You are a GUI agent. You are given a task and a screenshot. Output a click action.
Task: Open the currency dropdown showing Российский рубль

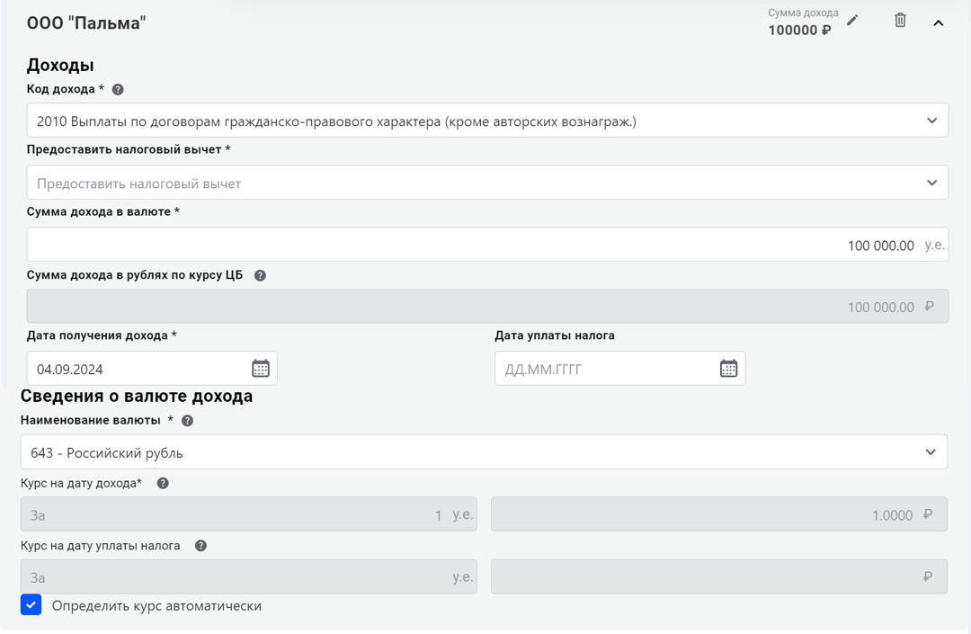931,452
